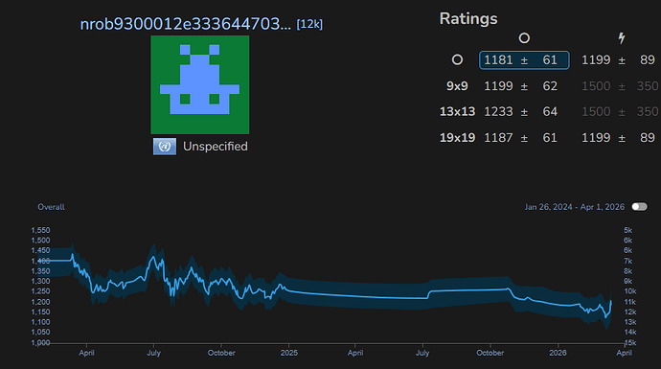Click the 19x19 row label
This screenshot has width=661, height=369.
(x=457, y=138)
